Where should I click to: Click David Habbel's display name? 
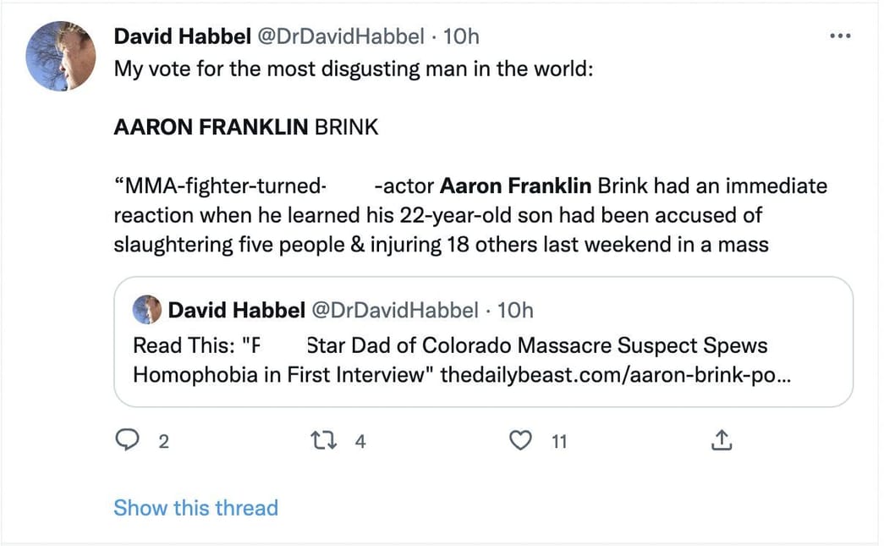(181, 36)
